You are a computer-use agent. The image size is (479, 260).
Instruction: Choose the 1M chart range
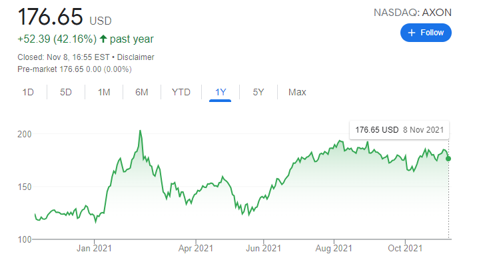[104, 92]
